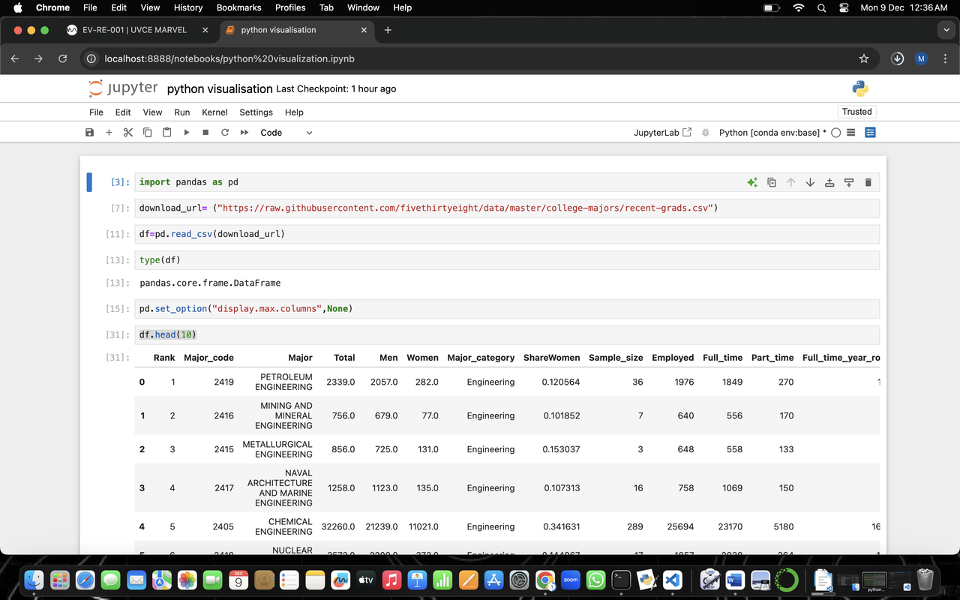This screenshot has width=960, height=600.
Task: Open Finder from the Dock
Action: coord(34,580)
